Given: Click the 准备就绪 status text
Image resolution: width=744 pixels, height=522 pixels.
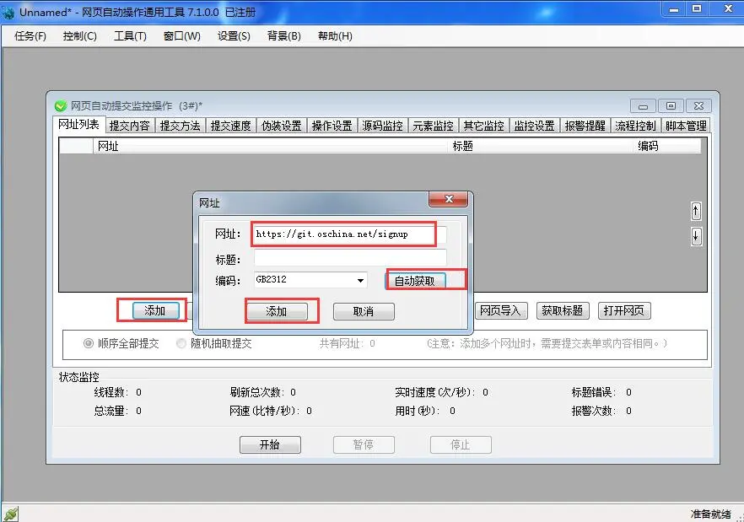Looking at the screenshot, I should coord(710,514).
